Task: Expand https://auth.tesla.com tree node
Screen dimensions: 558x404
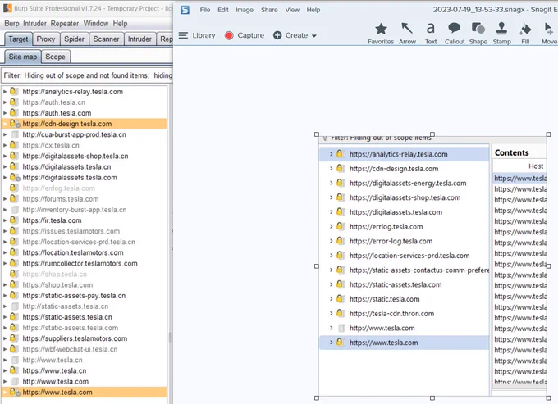Action: (5, 113)
